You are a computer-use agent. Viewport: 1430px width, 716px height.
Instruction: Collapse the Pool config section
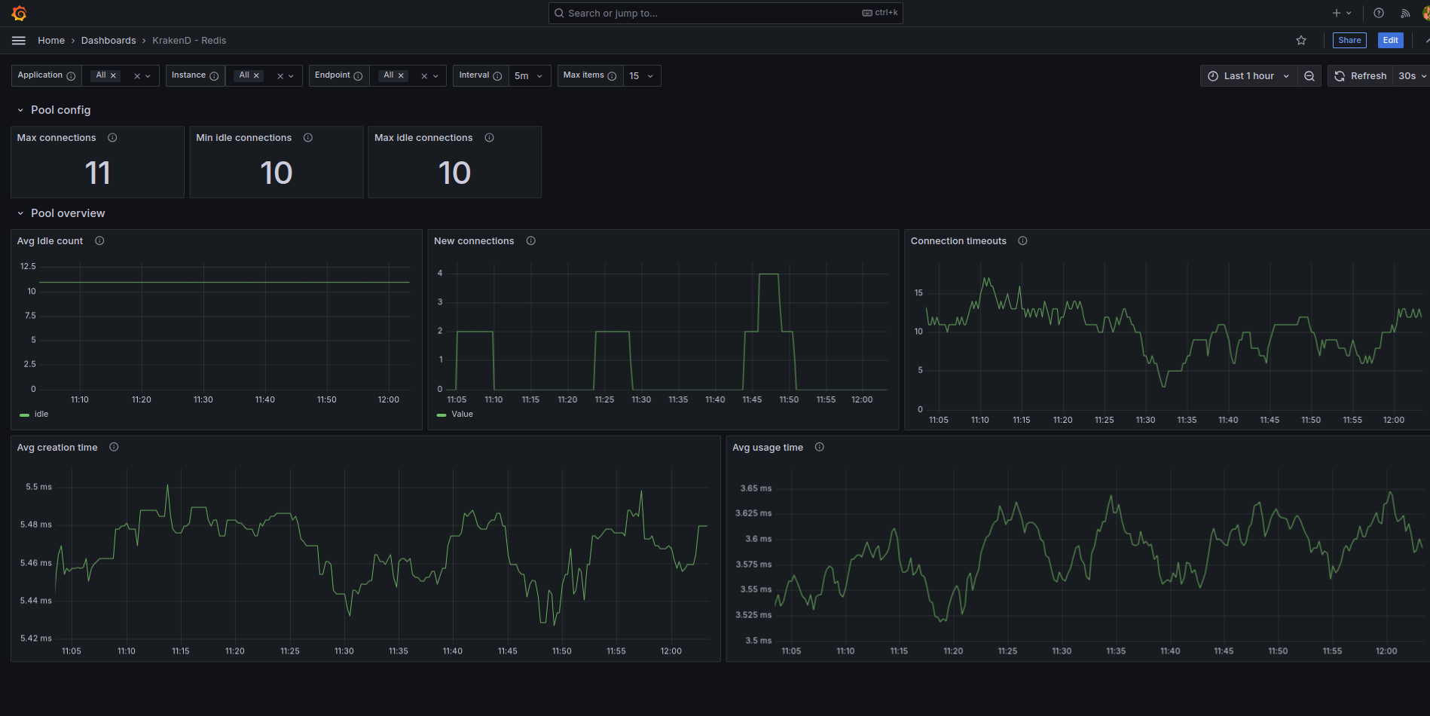(x=20, y=110)
